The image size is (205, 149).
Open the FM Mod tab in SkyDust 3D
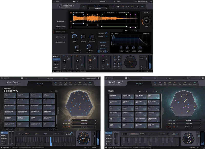coord(165,83)
